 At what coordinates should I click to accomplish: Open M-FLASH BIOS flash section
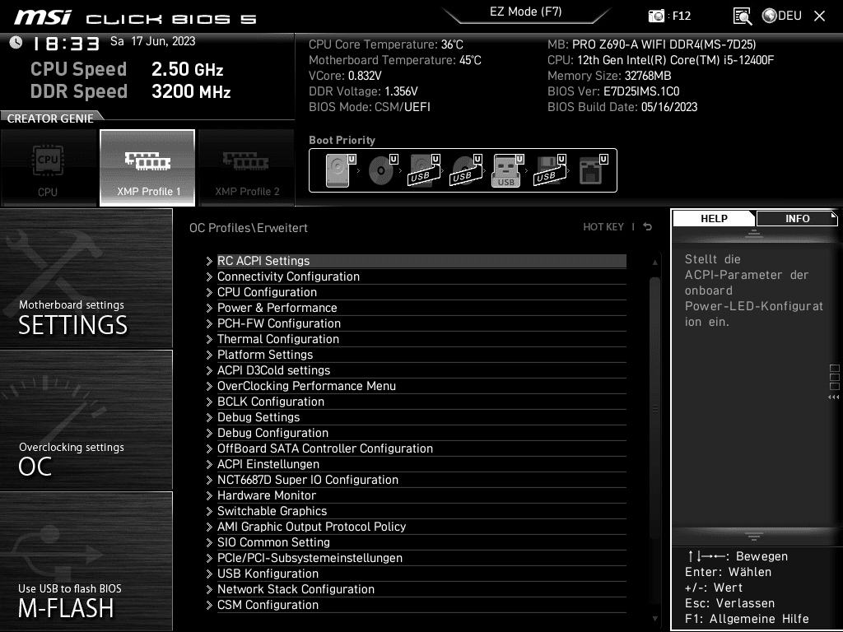coord(86,561)
